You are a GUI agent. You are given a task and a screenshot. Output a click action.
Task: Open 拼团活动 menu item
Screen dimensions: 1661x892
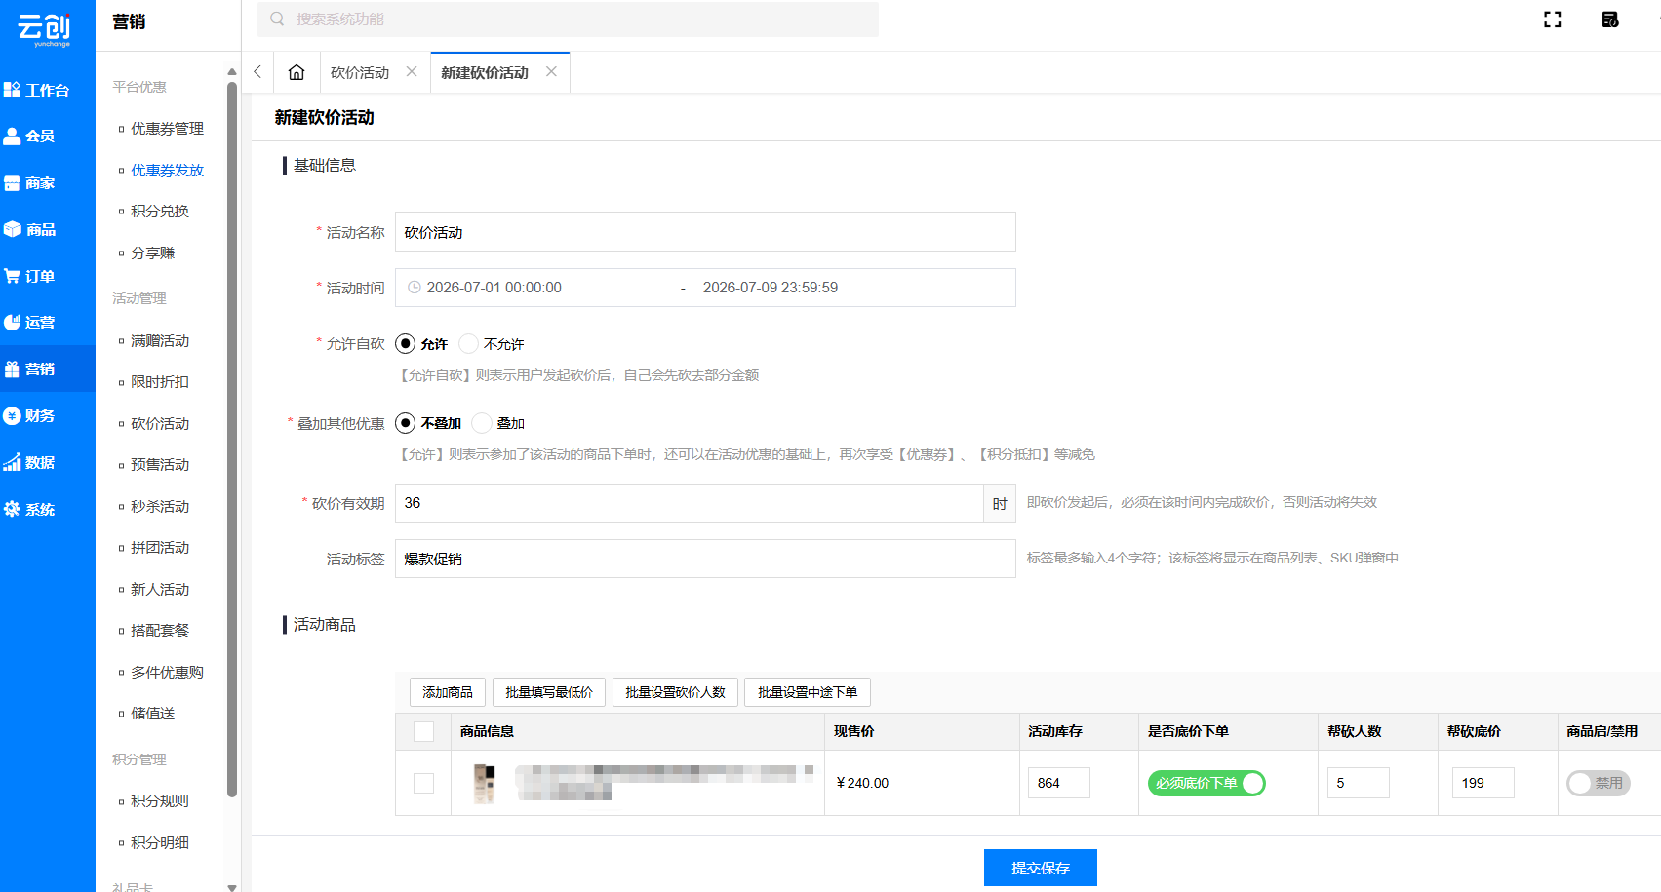pos(160,548)
